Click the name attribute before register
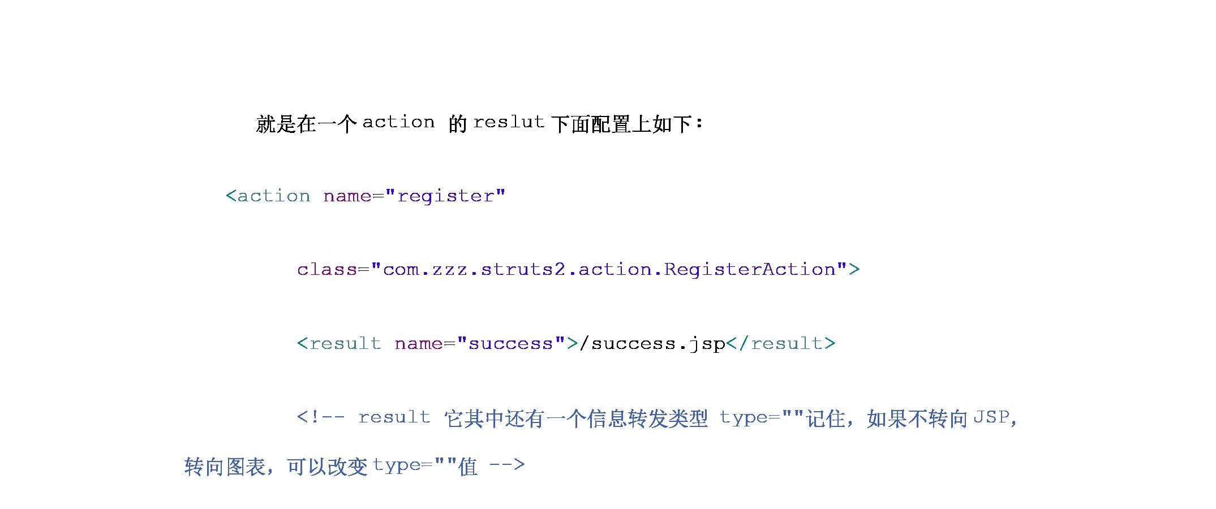 point(347,196)
